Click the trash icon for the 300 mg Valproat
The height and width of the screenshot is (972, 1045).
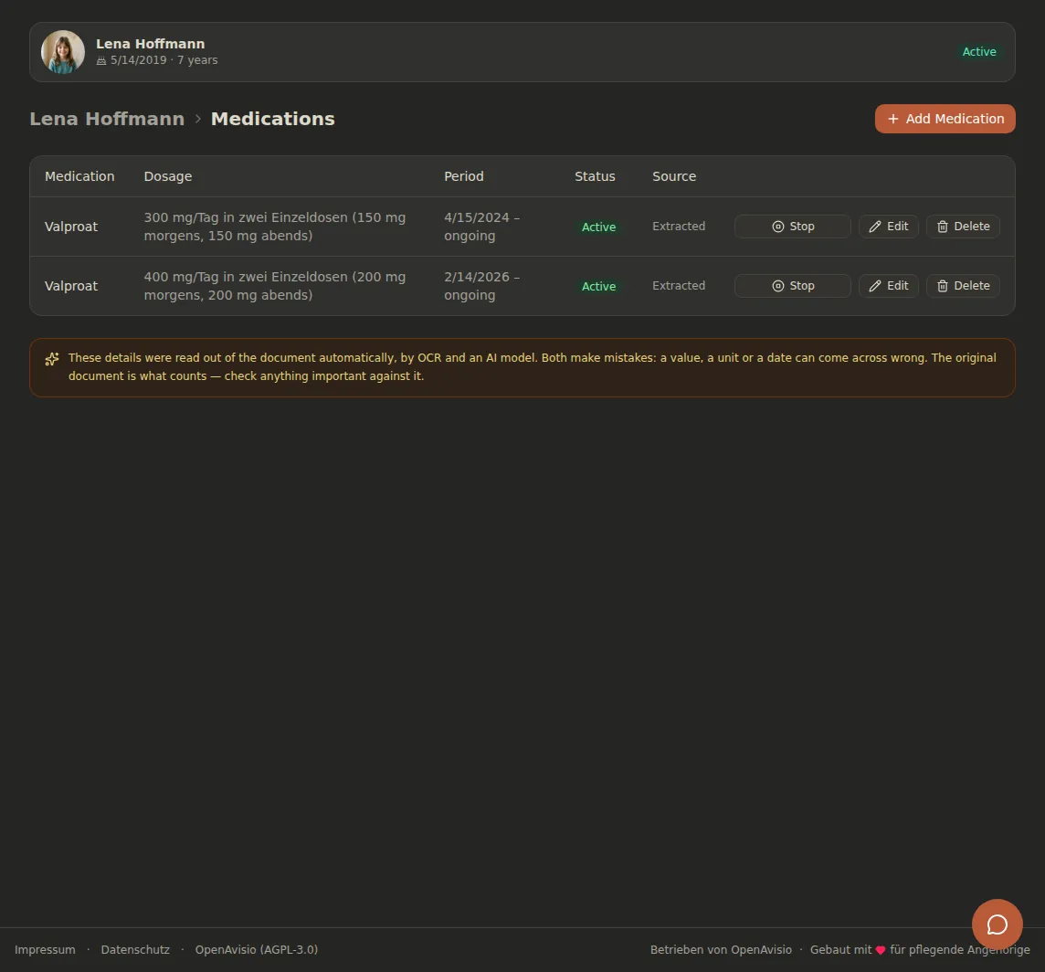[943, 227]
